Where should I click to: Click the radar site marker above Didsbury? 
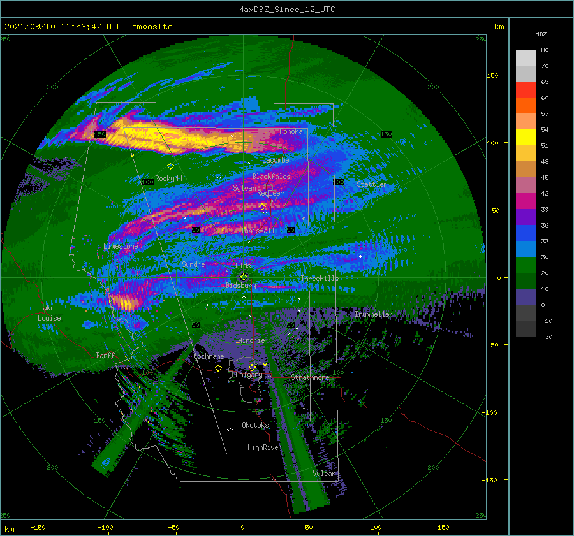[244, 277]
